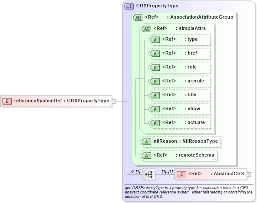
Task: Click the CT icon beside CRSPropertyType
Action: click(129, 7)
